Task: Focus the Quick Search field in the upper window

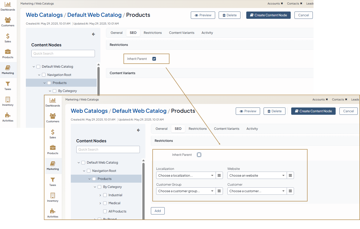Action: (x=63, y=54)
